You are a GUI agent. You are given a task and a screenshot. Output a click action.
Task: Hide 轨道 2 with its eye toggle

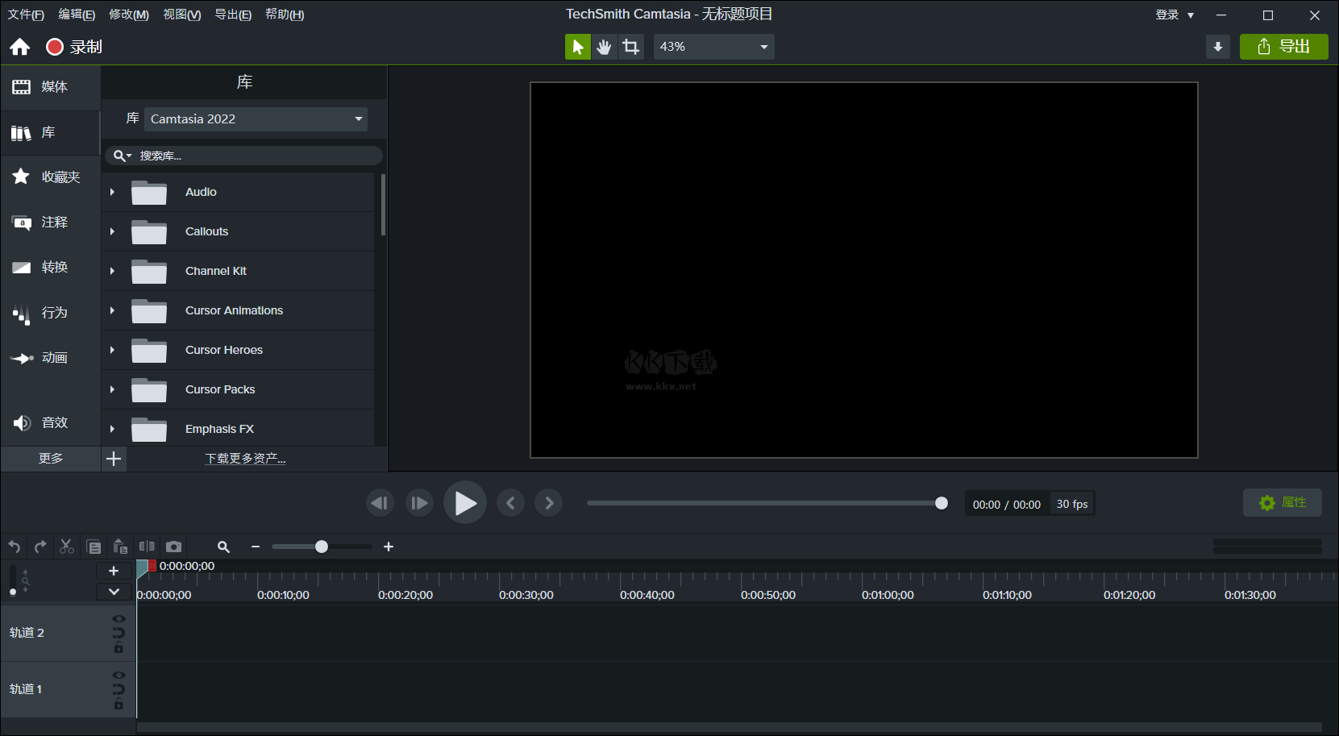pos(119,618)
